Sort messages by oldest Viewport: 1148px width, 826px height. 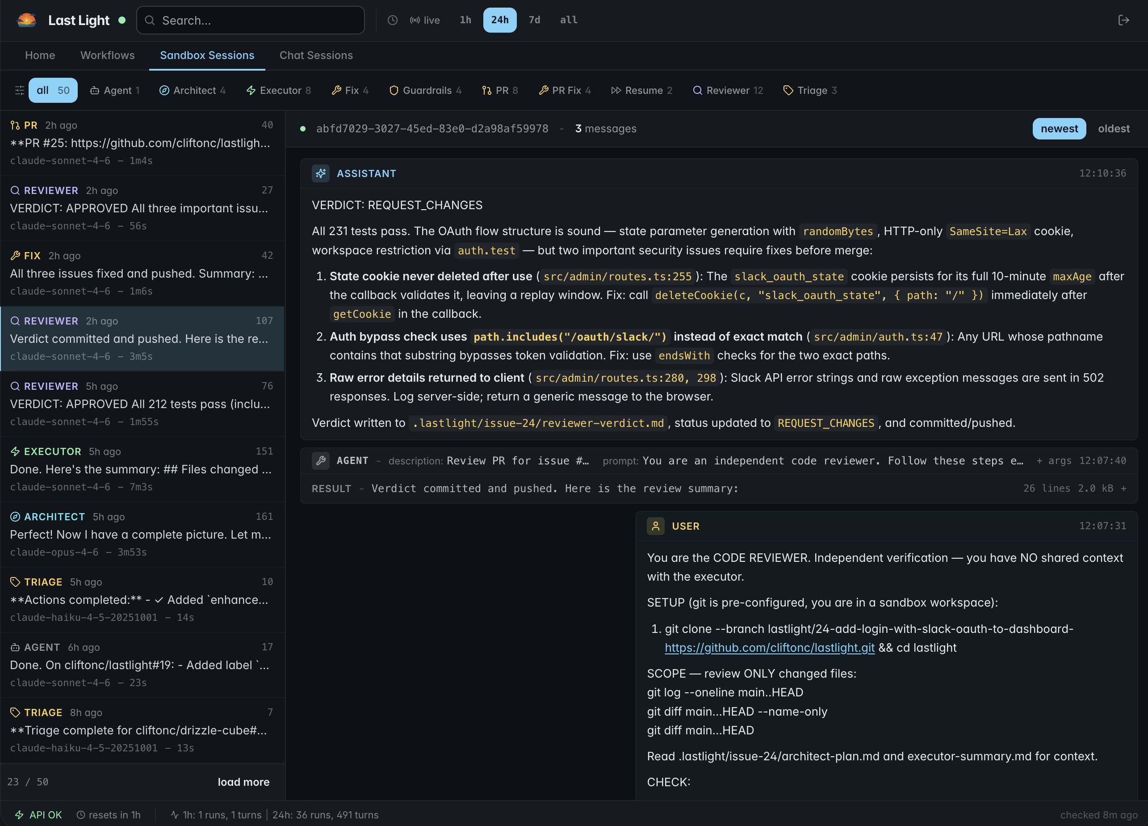tap(1114, 129)
